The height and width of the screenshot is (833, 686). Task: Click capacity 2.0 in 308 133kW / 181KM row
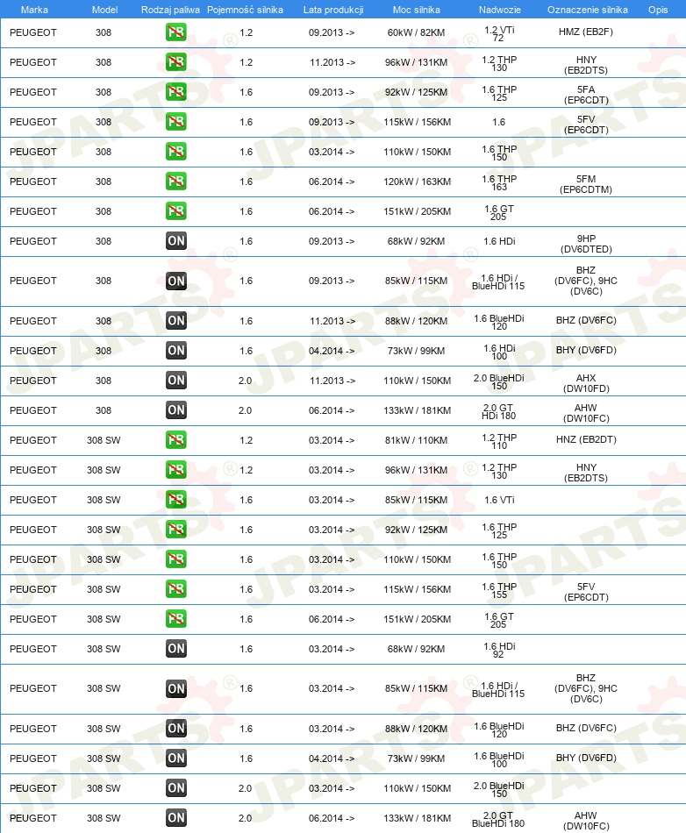pyautogui.click(x=245, y=410)
